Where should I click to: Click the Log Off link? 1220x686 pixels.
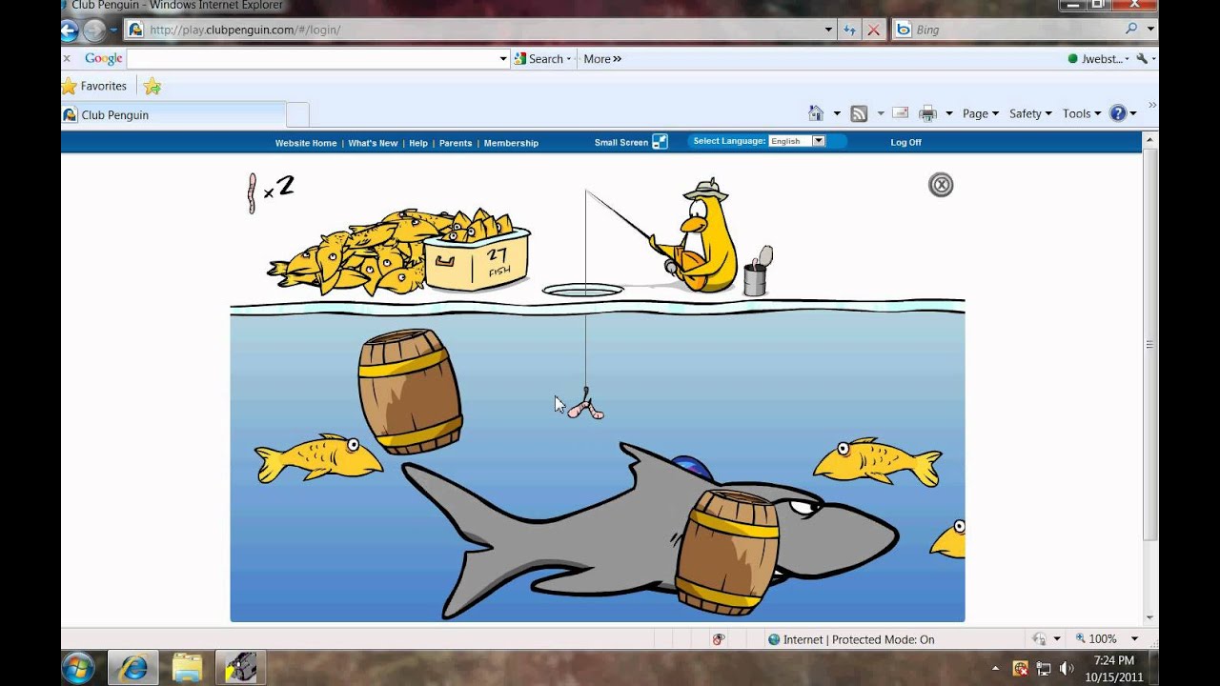coord(905,142)
